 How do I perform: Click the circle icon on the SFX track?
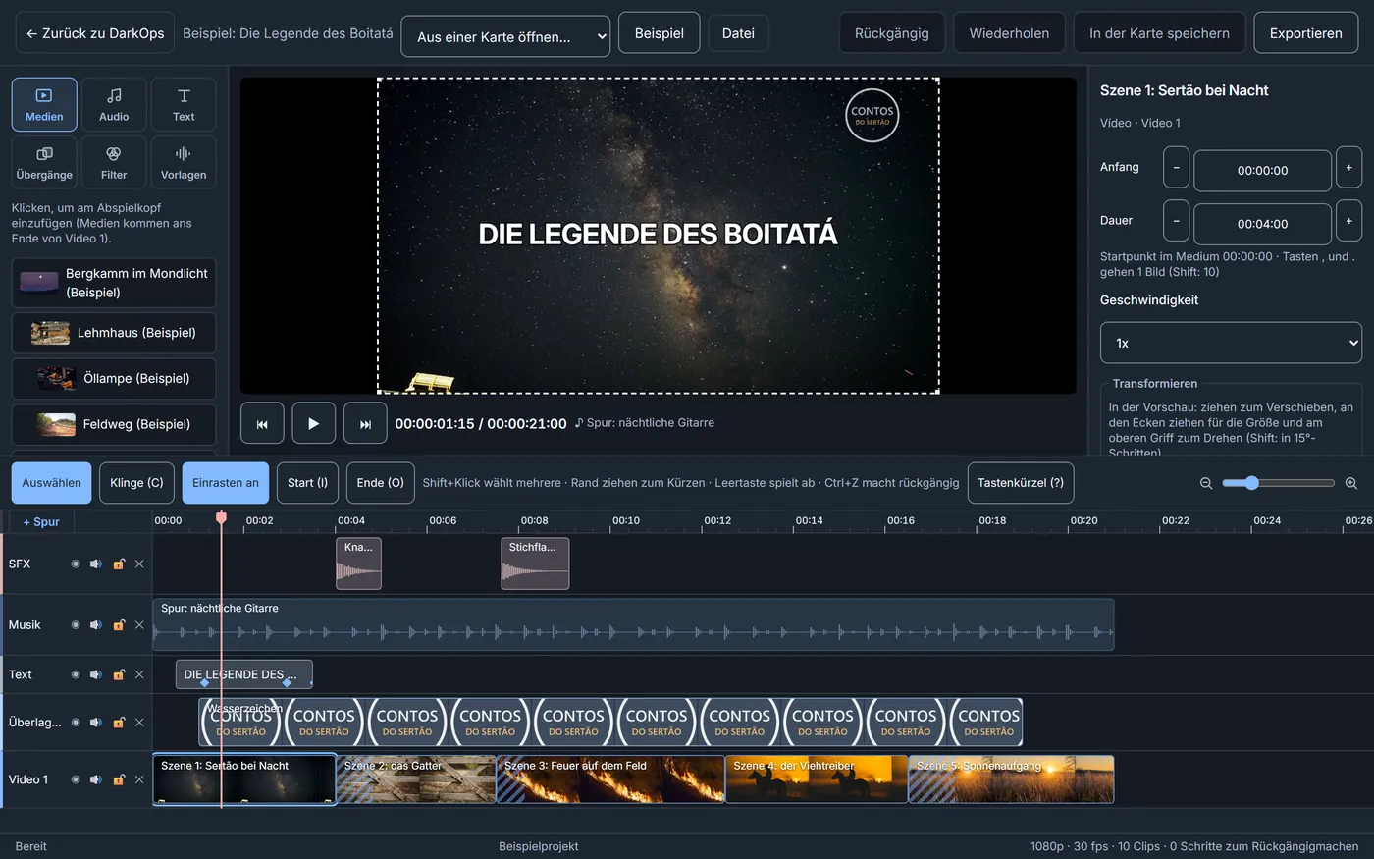click(76, 564)
